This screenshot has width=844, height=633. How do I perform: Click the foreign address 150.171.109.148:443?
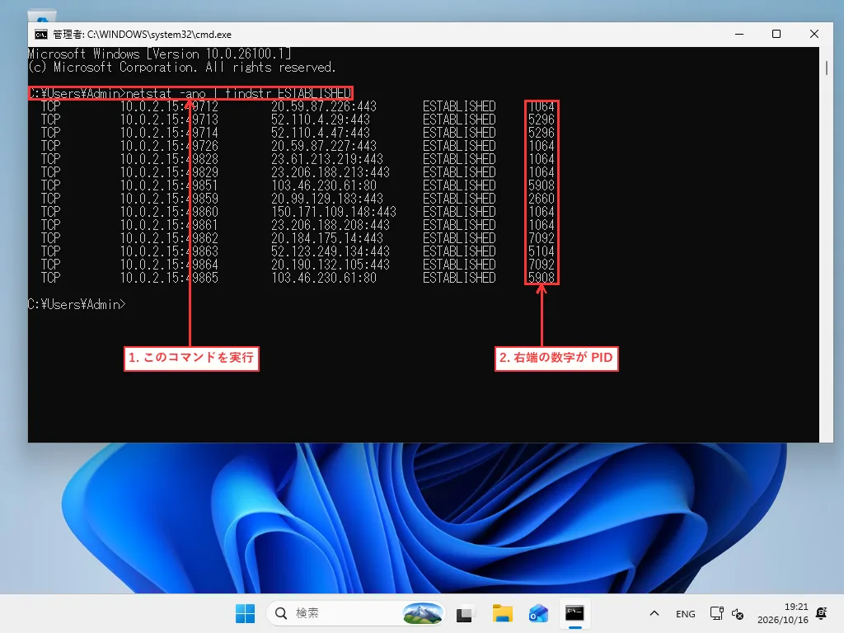pos(333,212)
